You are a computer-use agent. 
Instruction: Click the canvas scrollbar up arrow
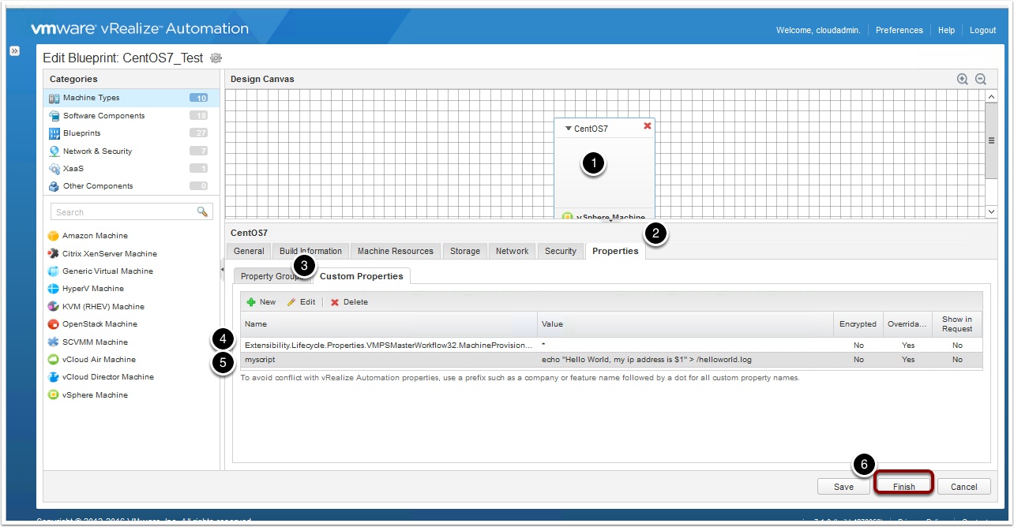pyautogui.click(x=991, y=96)
